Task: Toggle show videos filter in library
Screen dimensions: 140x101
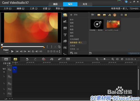Action: coord(99,15)
